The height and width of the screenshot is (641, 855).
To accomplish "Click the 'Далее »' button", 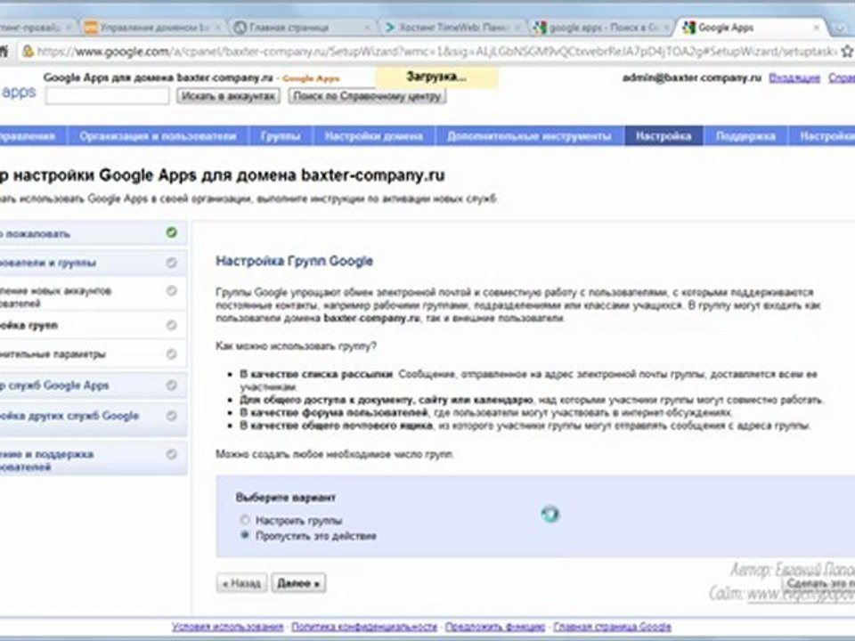I will (x=298, y=583).
